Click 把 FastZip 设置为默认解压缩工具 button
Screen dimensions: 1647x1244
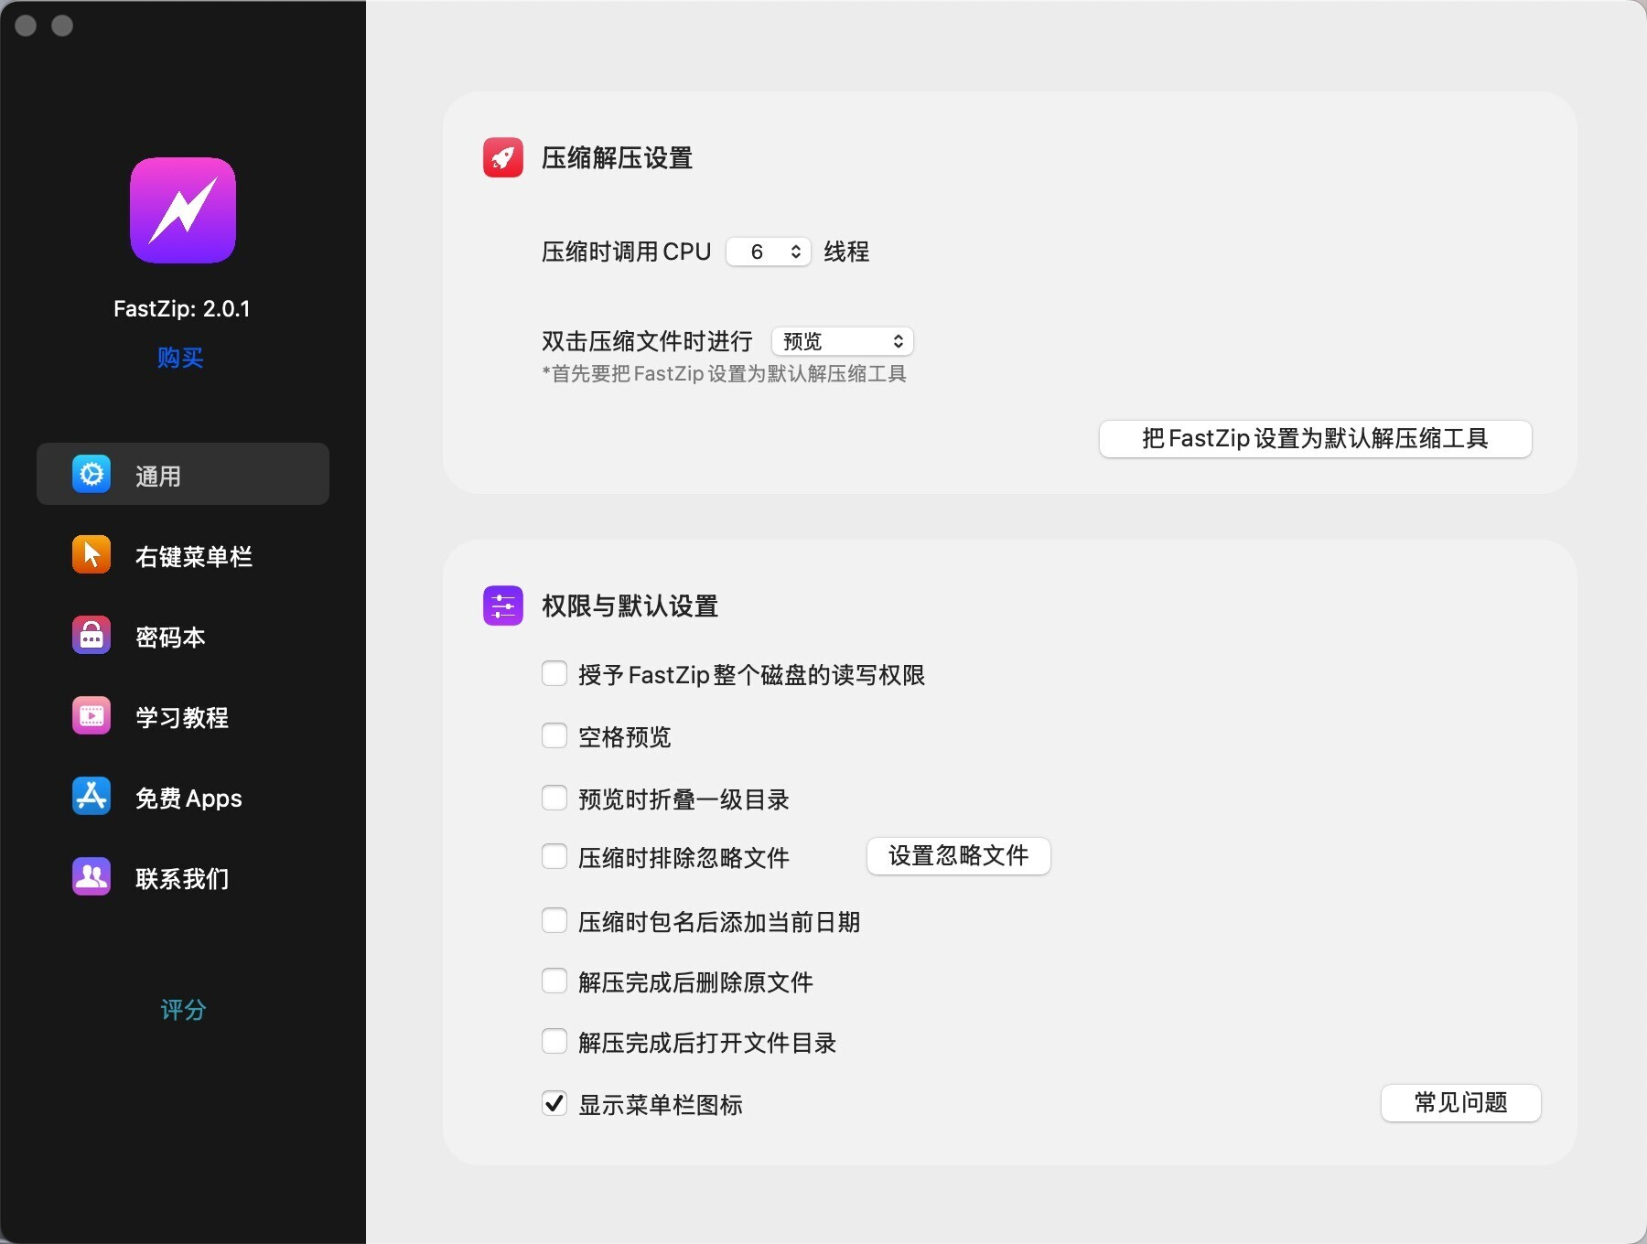coord(1315,439)
